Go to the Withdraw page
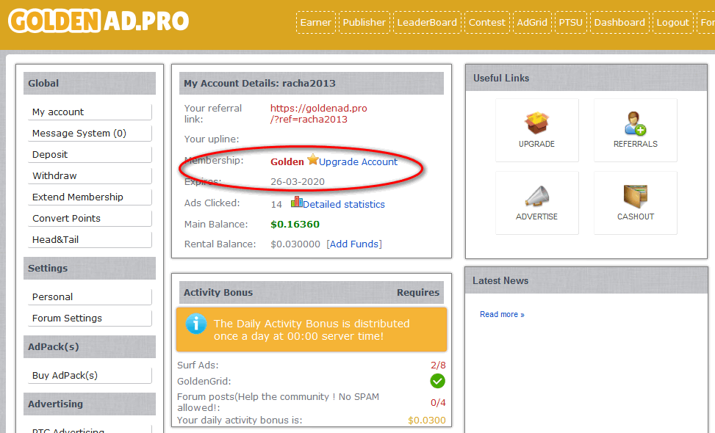Image resolution: width=715 pixels, height=433 pixels. (90, 175)
